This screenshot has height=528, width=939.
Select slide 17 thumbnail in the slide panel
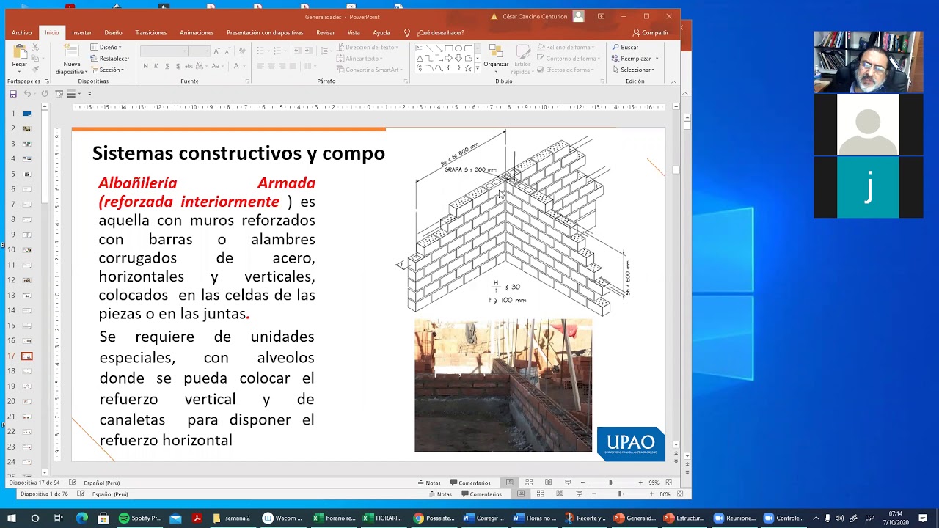click(x=26, y=356)
